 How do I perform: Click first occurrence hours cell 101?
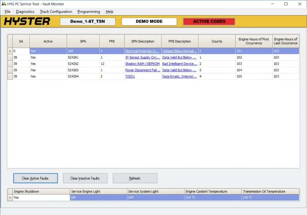254,51
